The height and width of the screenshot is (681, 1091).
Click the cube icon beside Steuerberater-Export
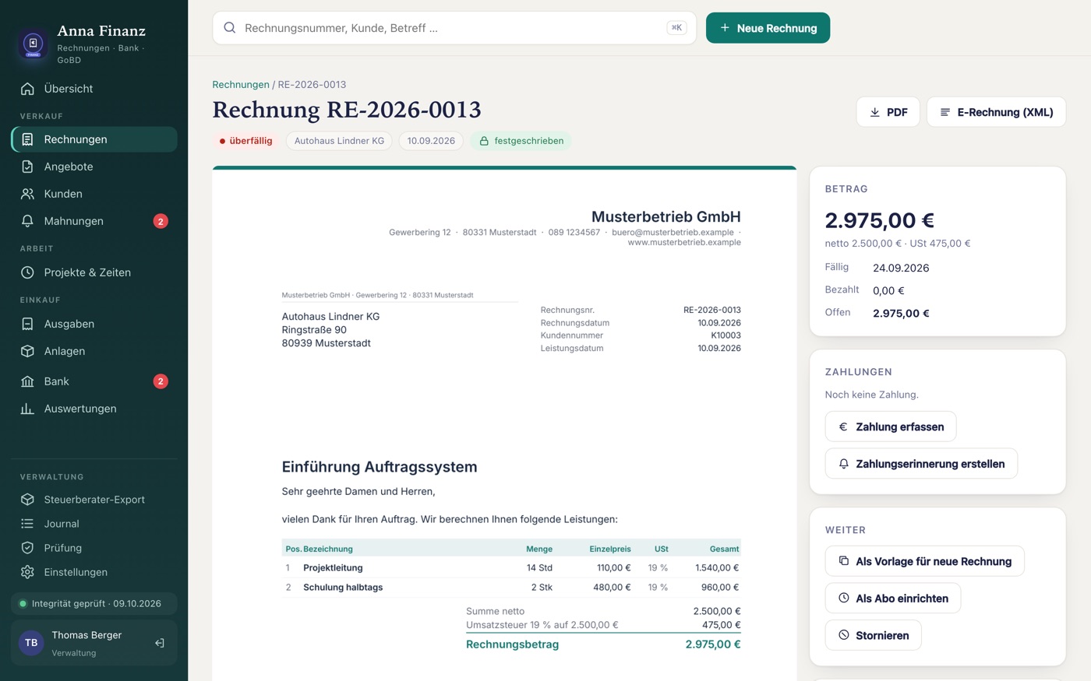pyautogui.click(x=27, y=500)
